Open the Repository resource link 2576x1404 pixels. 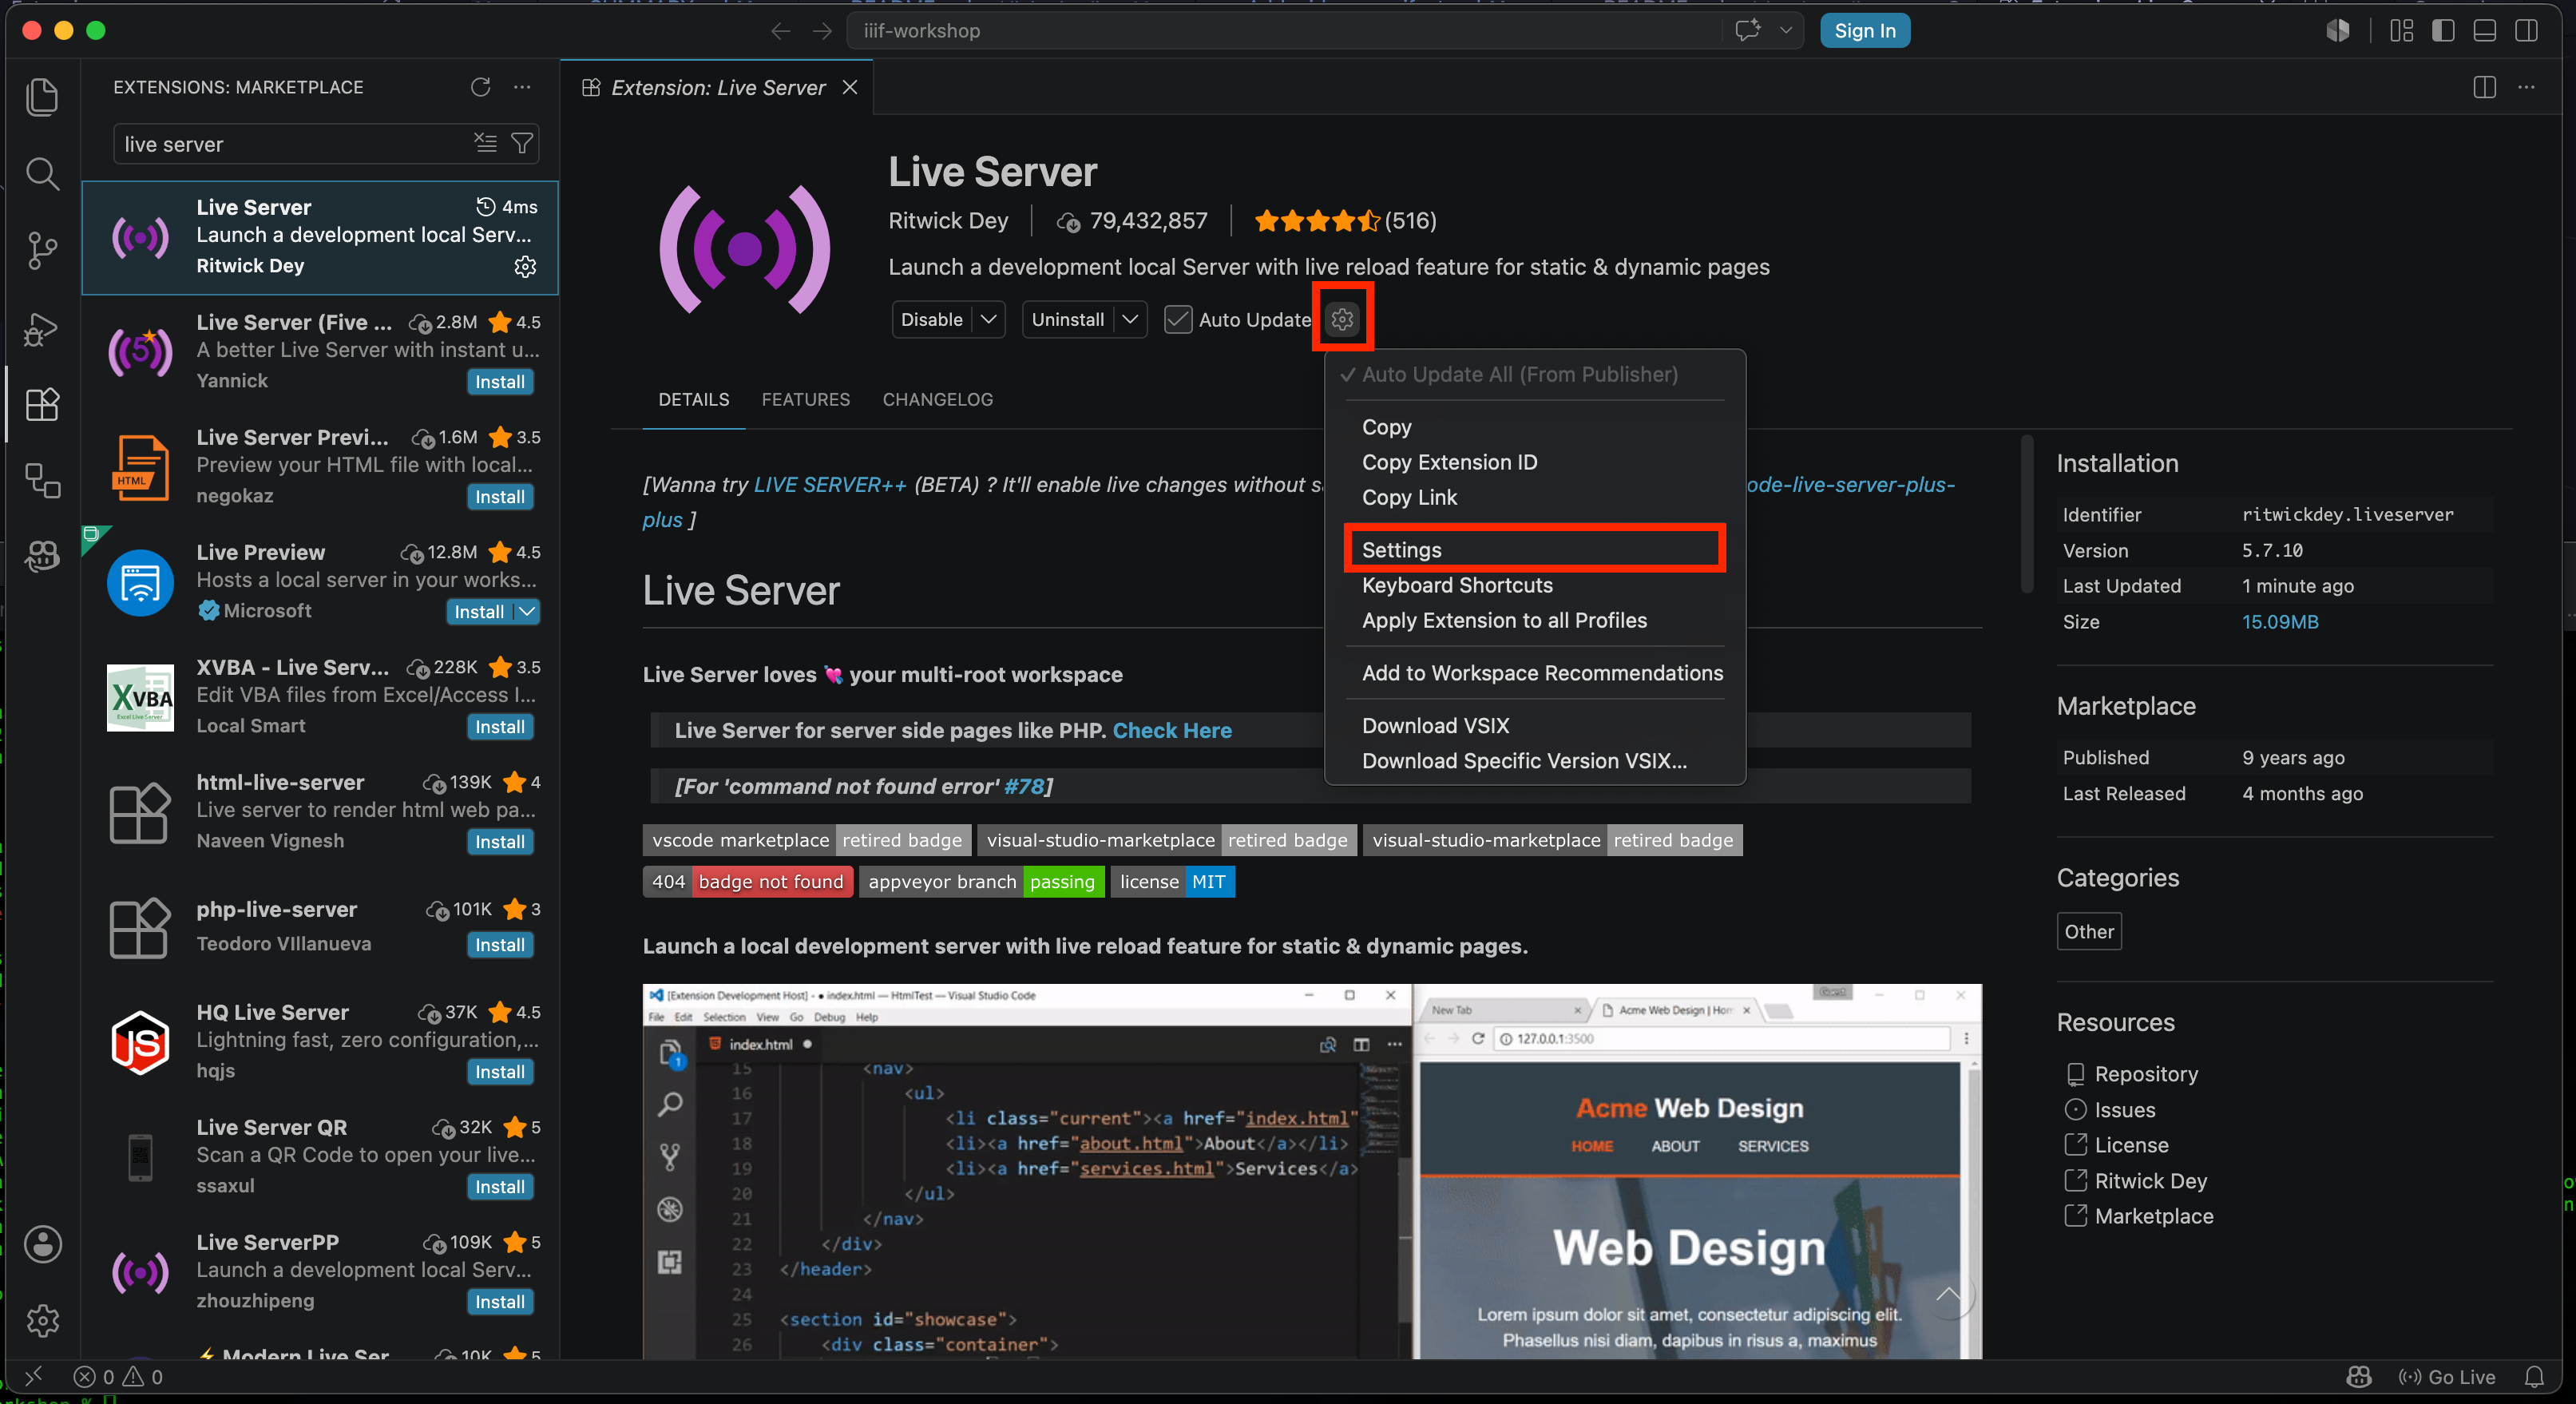click(x=2145, y=1074)
